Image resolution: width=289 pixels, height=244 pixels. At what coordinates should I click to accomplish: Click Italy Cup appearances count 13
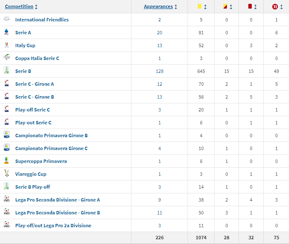click(160, 45)
